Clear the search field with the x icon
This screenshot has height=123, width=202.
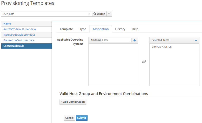tap(89, 14)
